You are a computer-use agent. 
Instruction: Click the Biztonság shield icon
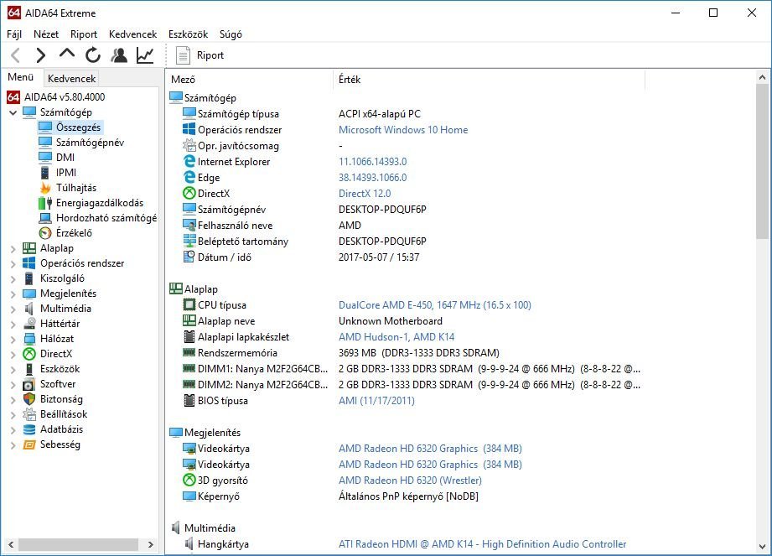[29, 399]
